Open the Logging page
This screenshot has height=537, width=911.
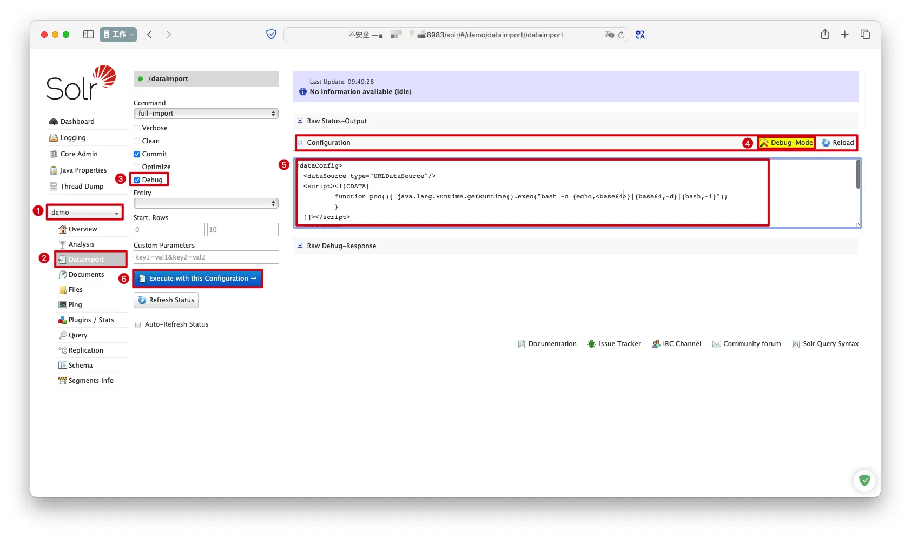pos(73,138)
